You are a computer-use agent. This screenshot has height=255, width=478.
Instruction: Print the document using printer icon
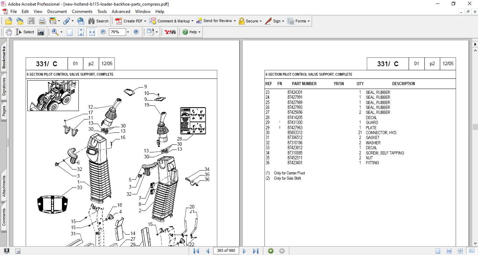point(42,21)
